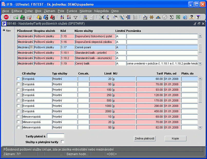Screen dimensions: 207x159
Task: Tick checkbox for Evropská 20 g row
Action: tap(18, 79)
